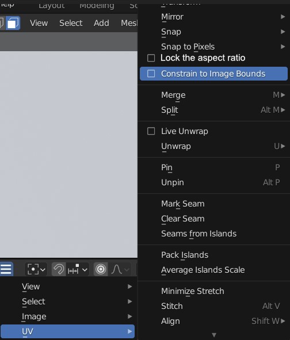Enable Constrain to Image Bounds checkbox
Image resolution: width=290 pixels, height=340 pixels.
[x=151, y=74]
